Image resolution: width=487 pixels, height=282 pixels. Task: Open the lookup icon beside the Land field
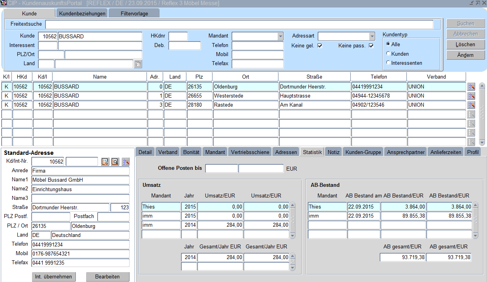[x=138, y=64]
